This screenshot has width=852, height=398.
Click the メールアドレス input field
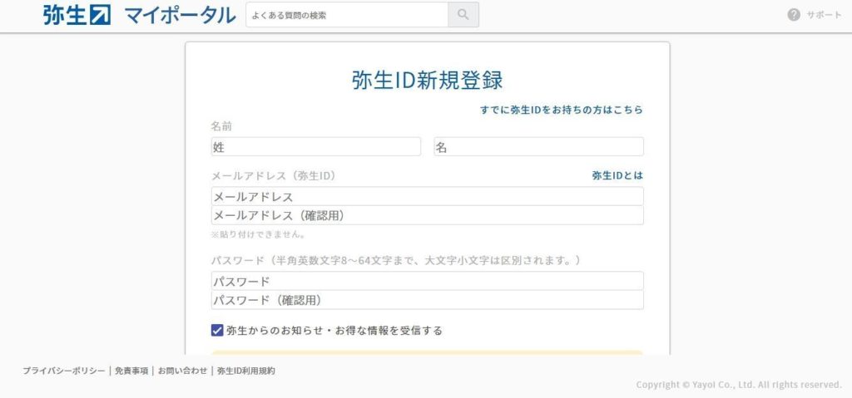pos(427,197)
